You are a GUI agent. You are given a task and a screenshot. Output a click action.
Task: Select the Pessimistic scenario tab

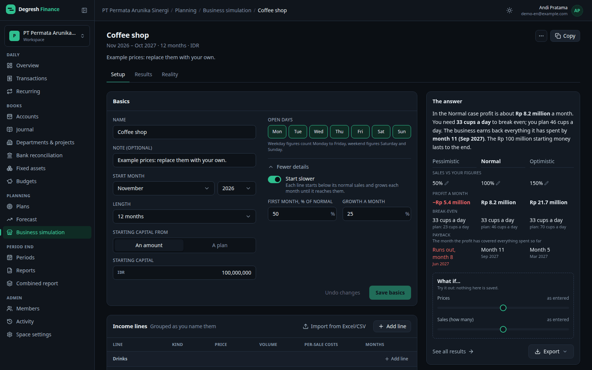(x=454, y=161)
